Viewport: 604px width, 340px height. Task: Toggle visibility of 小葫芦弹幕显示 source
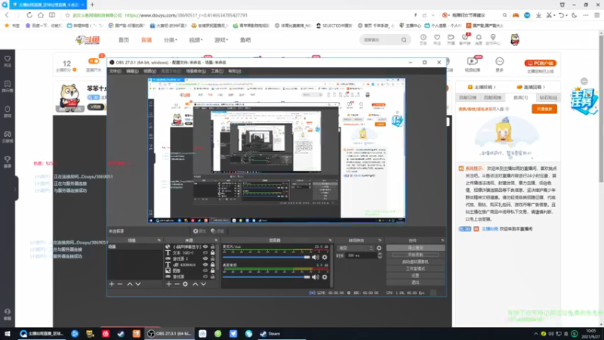pos(205,247)
